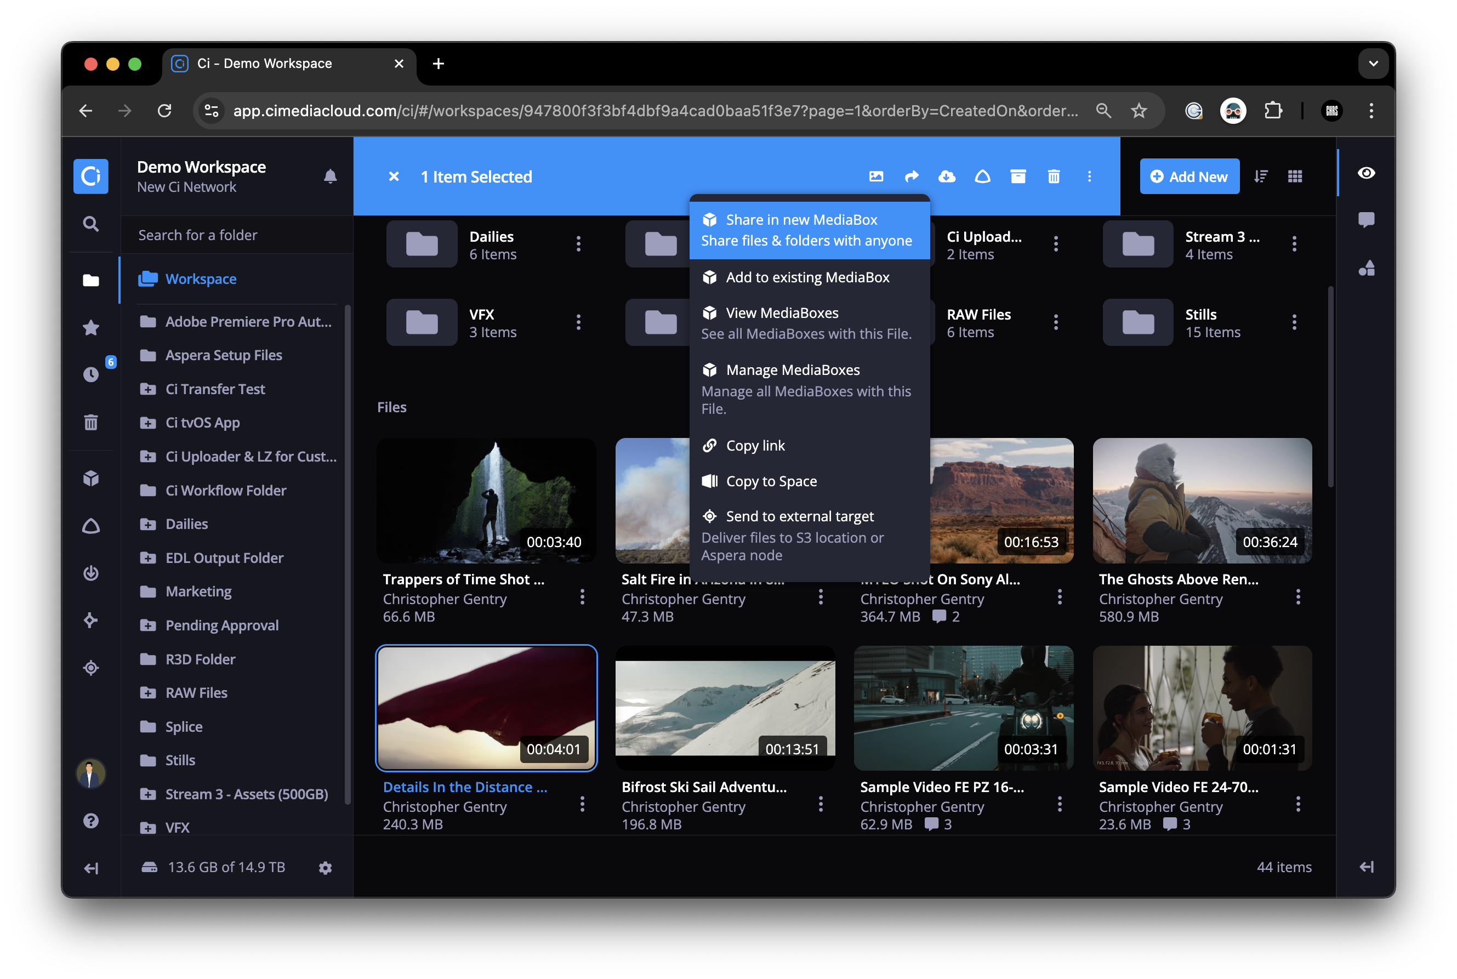Viewport: 1457px width, 979px height.
Task: Open Favorites star icon in left rail
Action: pyautogui.click(x=91, y=327)
